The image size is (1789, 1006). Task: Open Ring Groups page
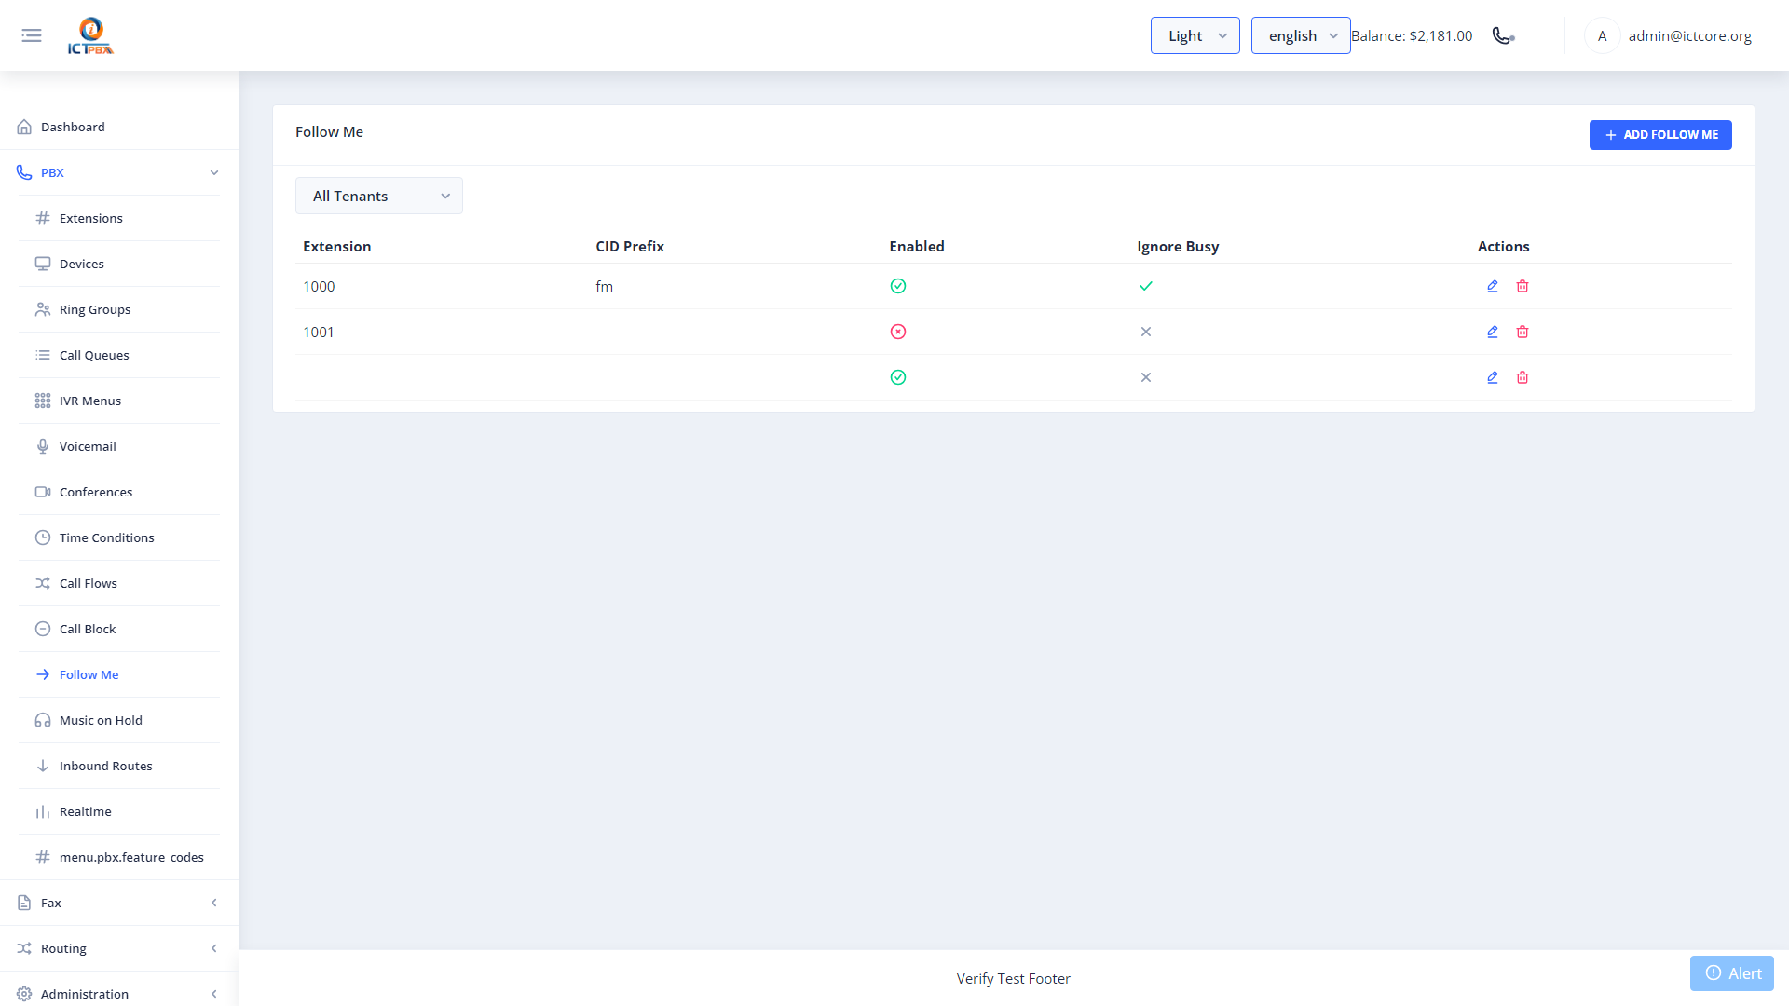pyautogui.click(x=119, y=309)
